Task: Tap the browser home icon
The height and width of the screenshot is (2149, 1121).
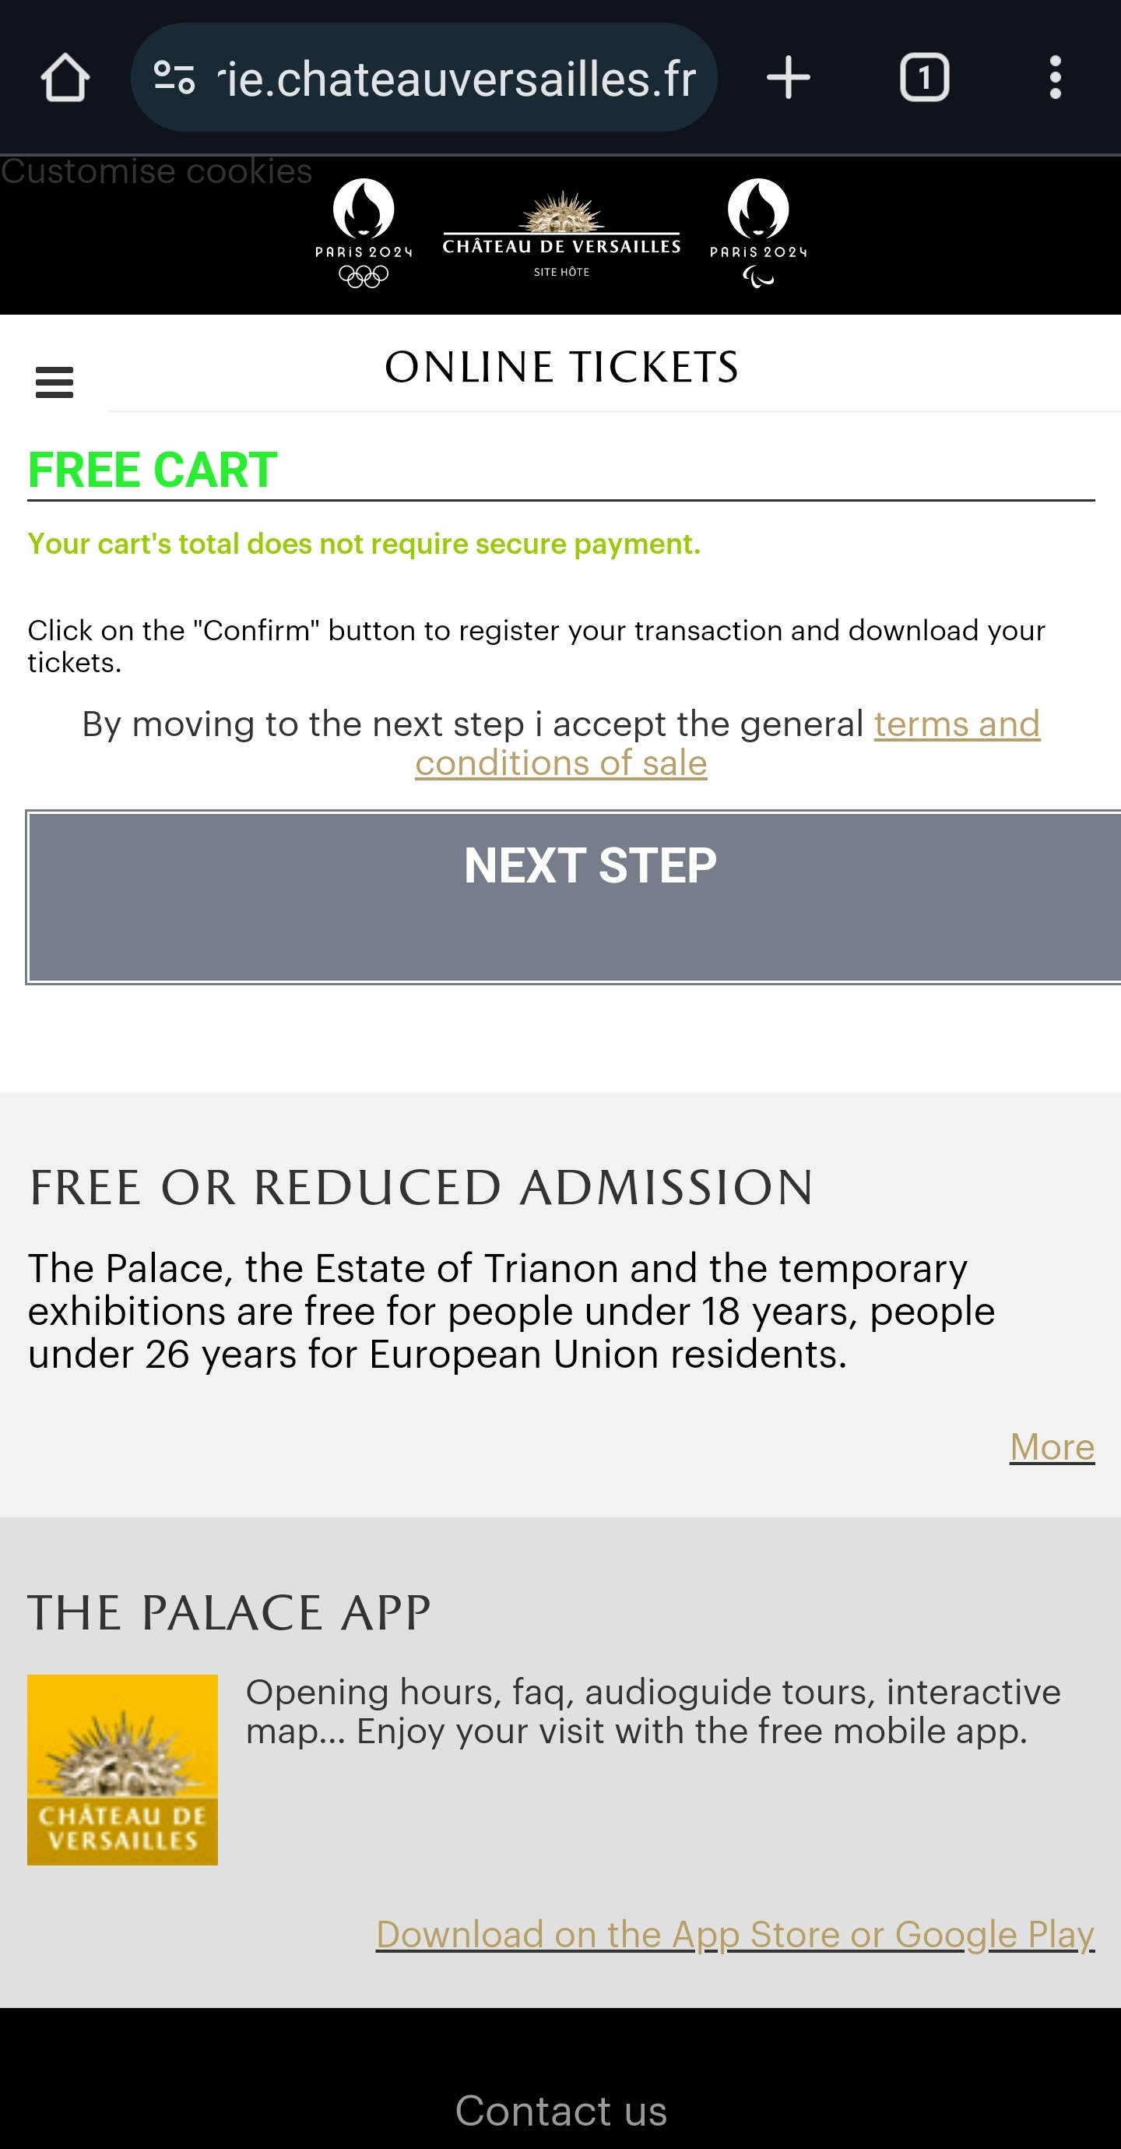Action: 65,78
